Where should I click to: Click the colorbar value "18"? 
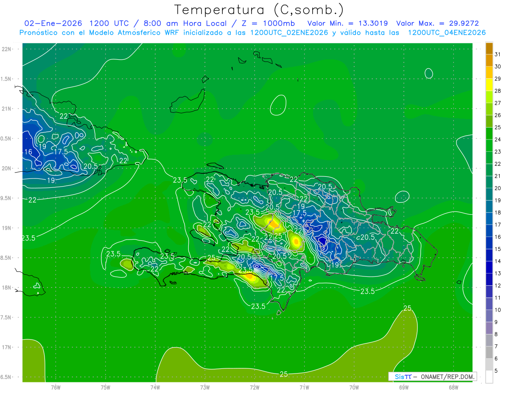(x=498, y=212)
